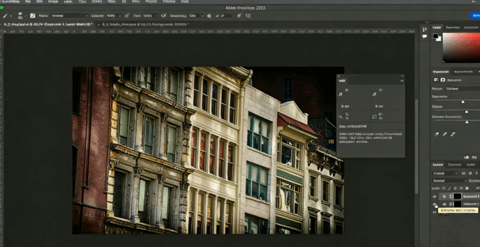Select the gray point eyedropper

click(445, 134)
